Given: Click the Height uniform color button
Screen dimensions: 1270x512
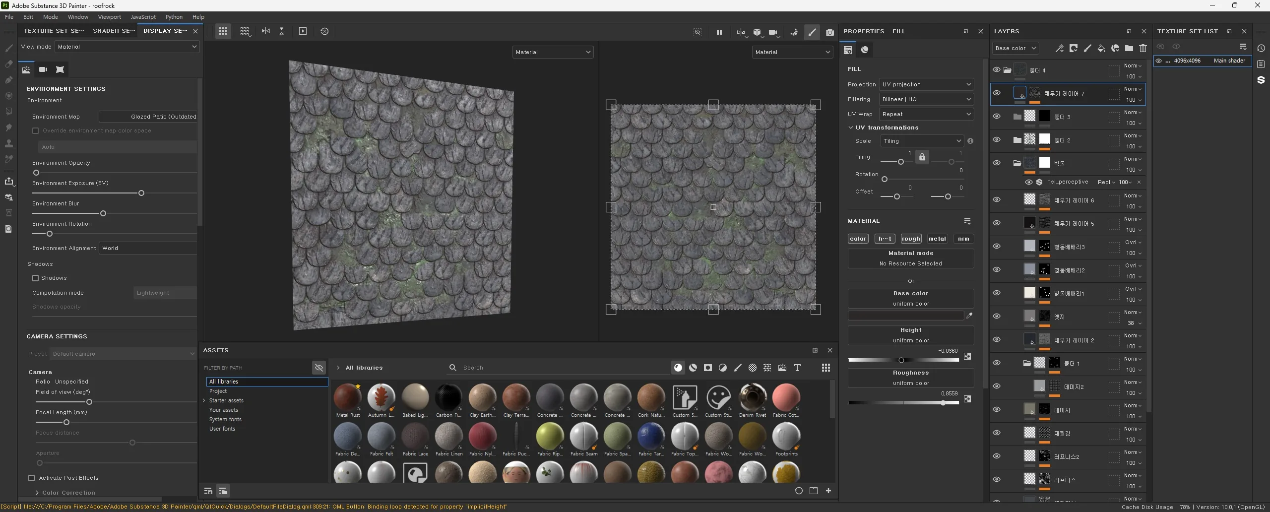Looking at the screenshot, I should pos(911,335).
